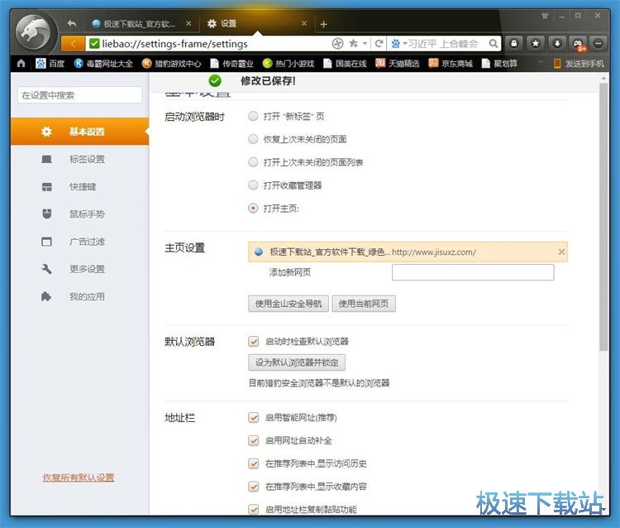This screenshot has height=528, width=620.
Task: Click the settings search field
Action: [80, 95]
